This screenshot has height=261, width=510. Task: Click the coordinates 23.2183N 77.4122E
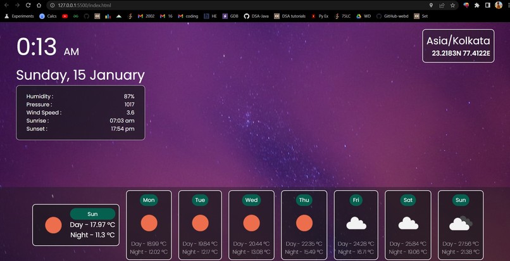point(461,53)
